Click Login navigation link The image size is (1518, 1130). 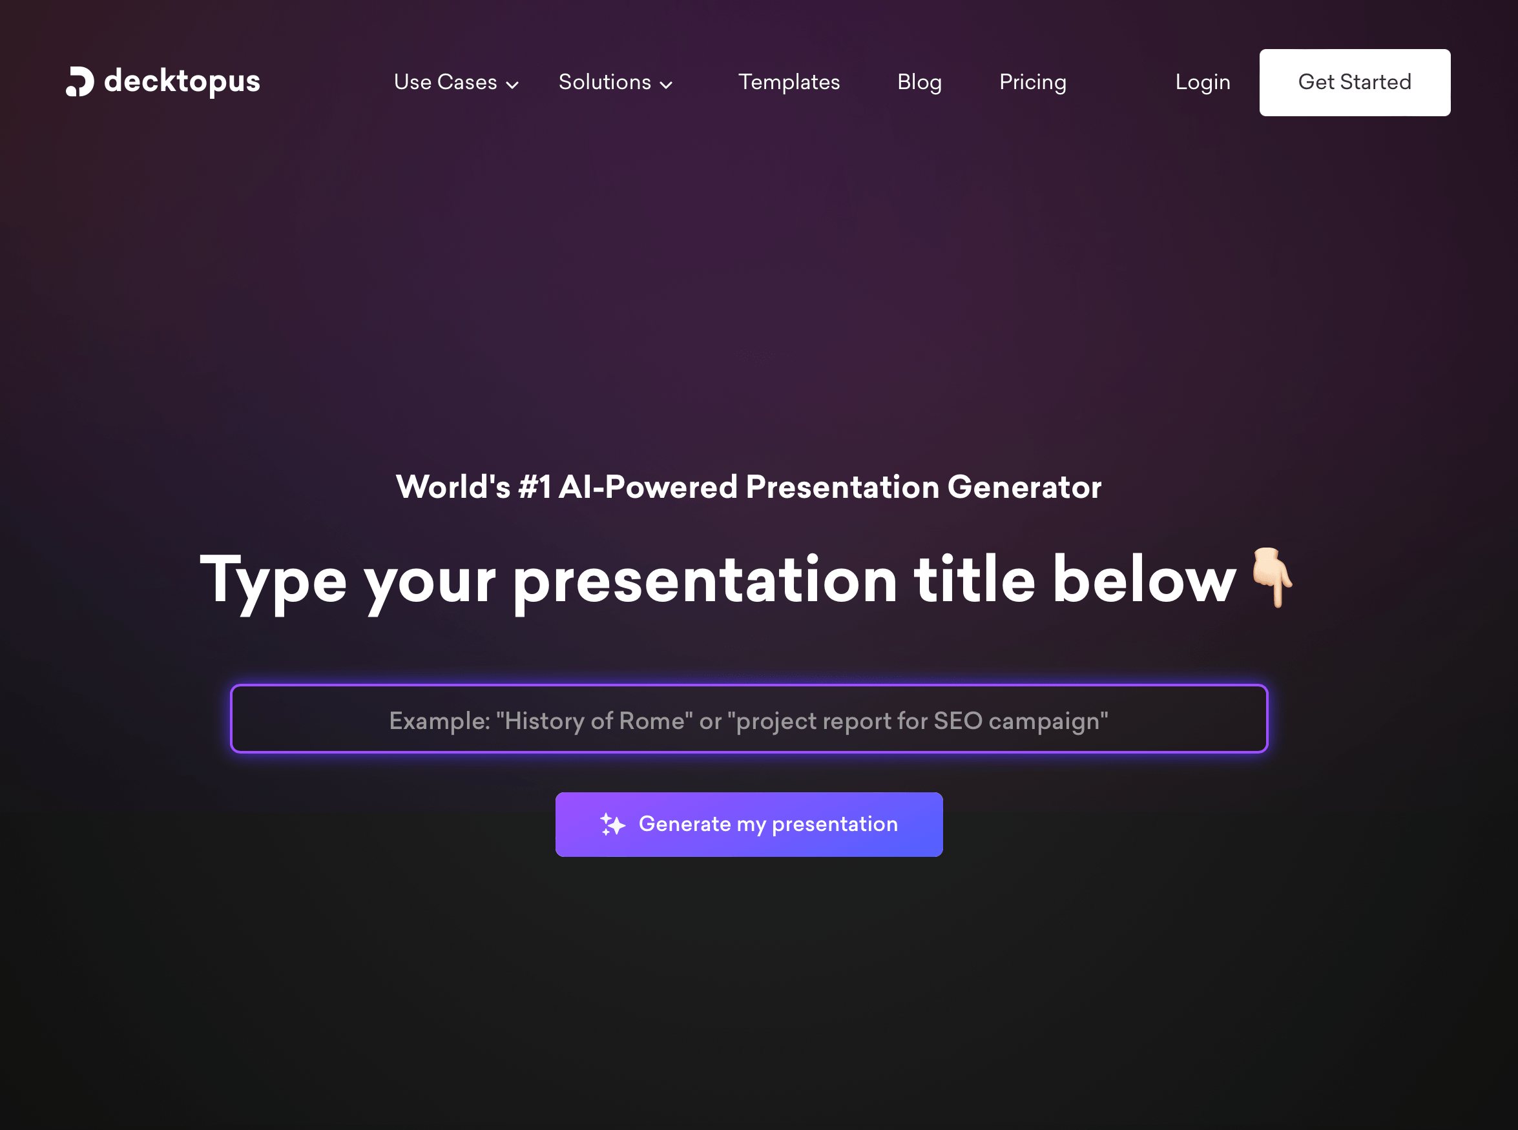[x=1202, y=81]
